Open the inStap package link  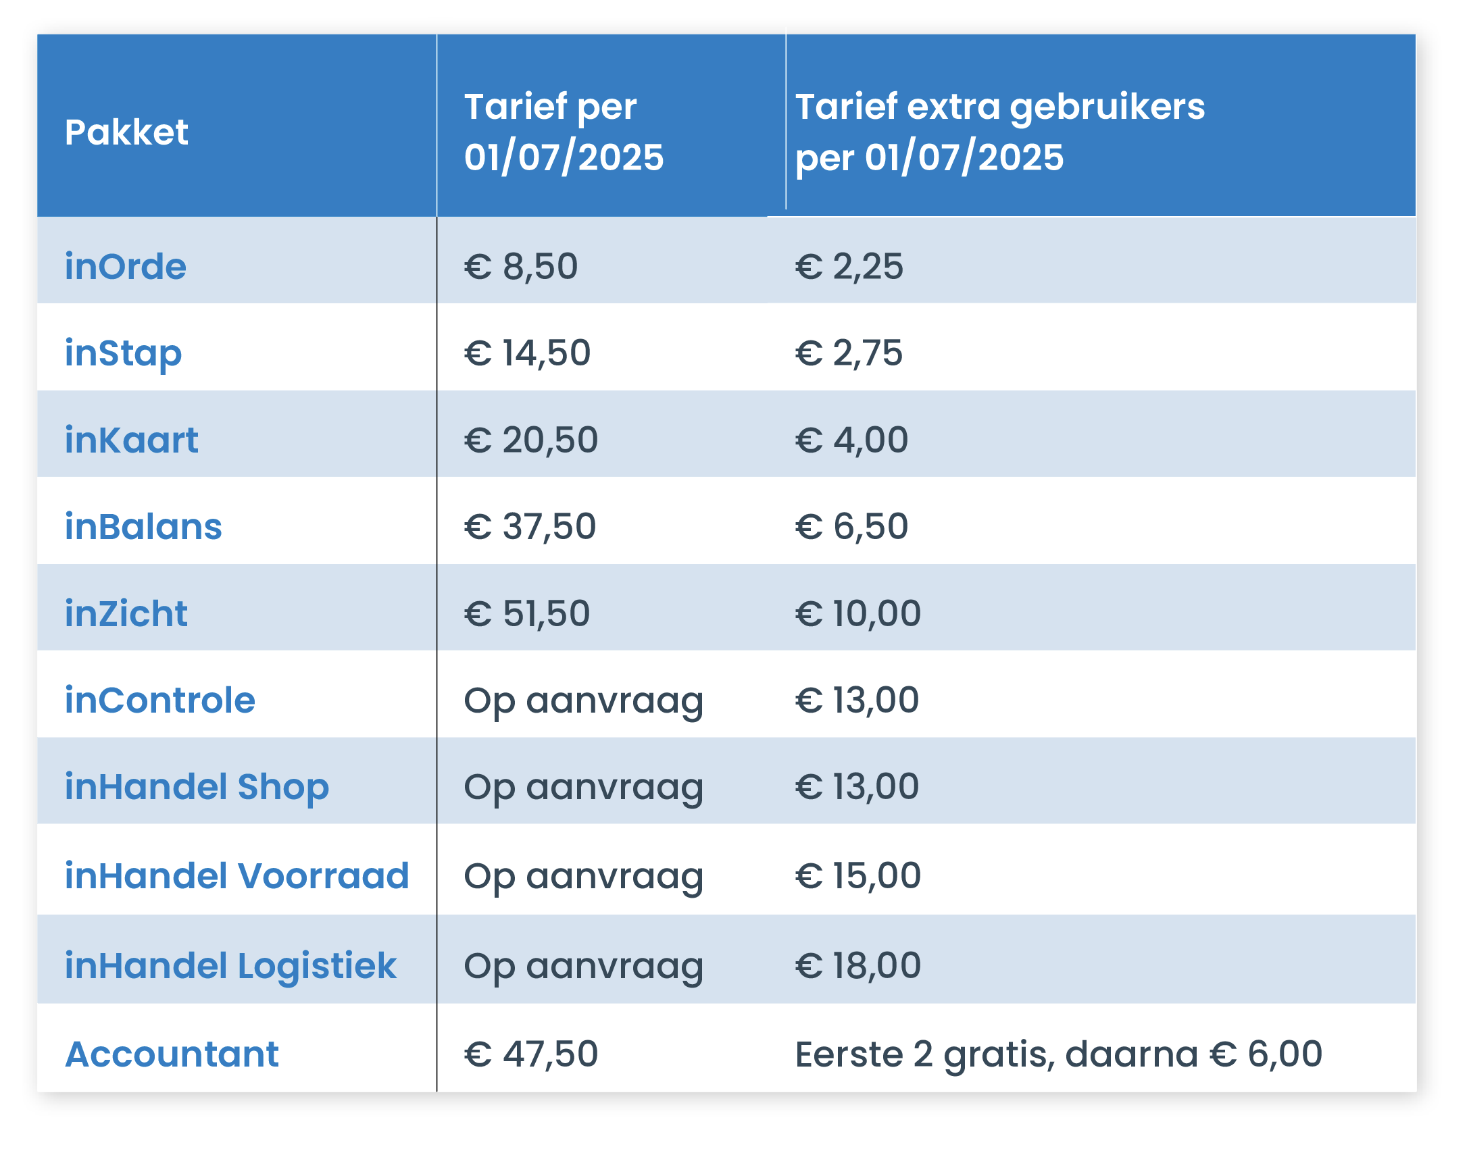[124, 354]
